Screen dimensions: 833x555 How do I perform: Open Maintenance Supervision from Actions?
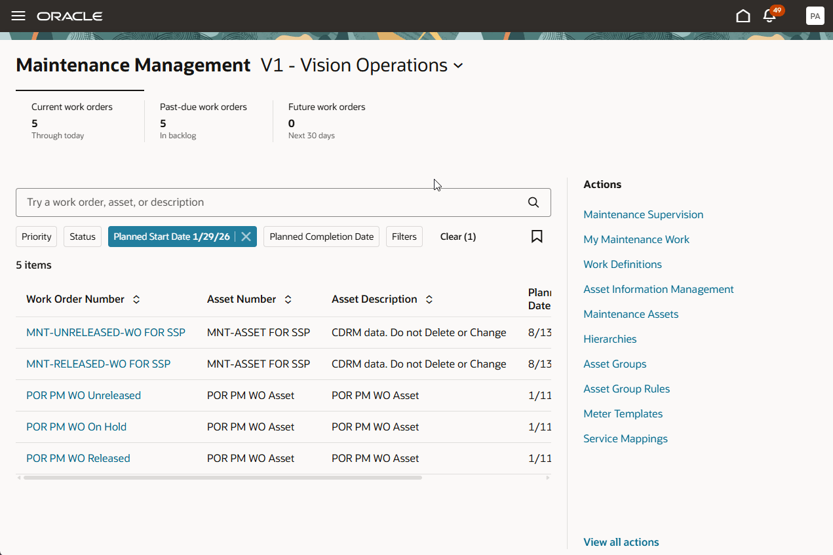click(643, 214)
